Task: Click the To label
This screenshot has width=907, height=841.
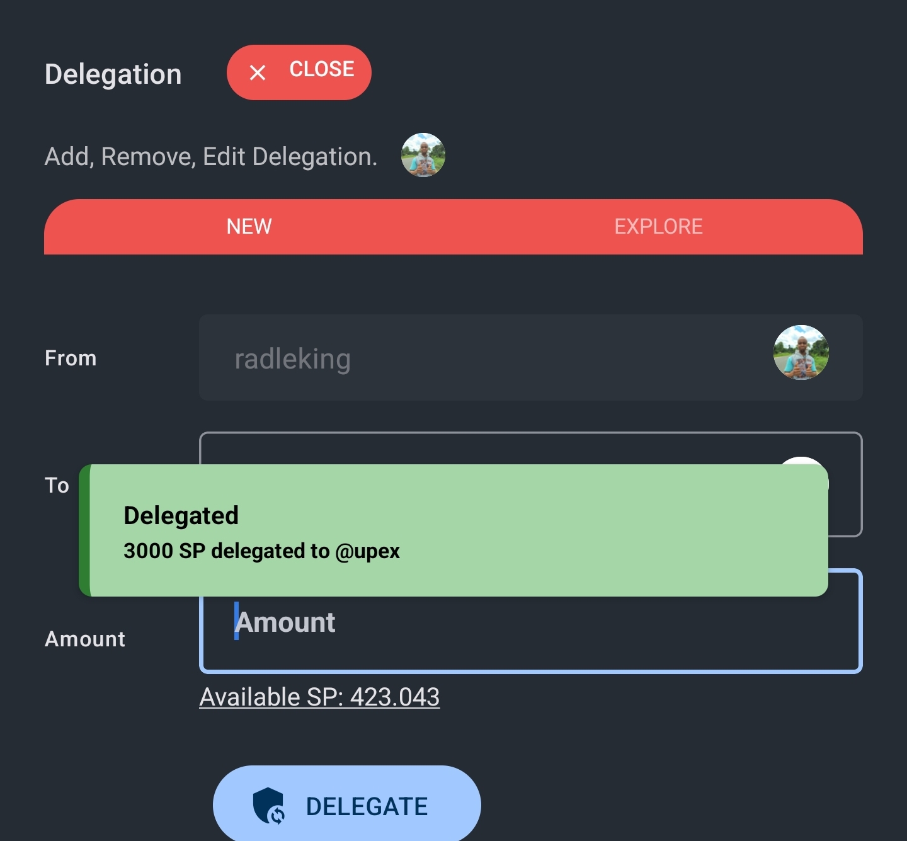Action: (57, 486)
